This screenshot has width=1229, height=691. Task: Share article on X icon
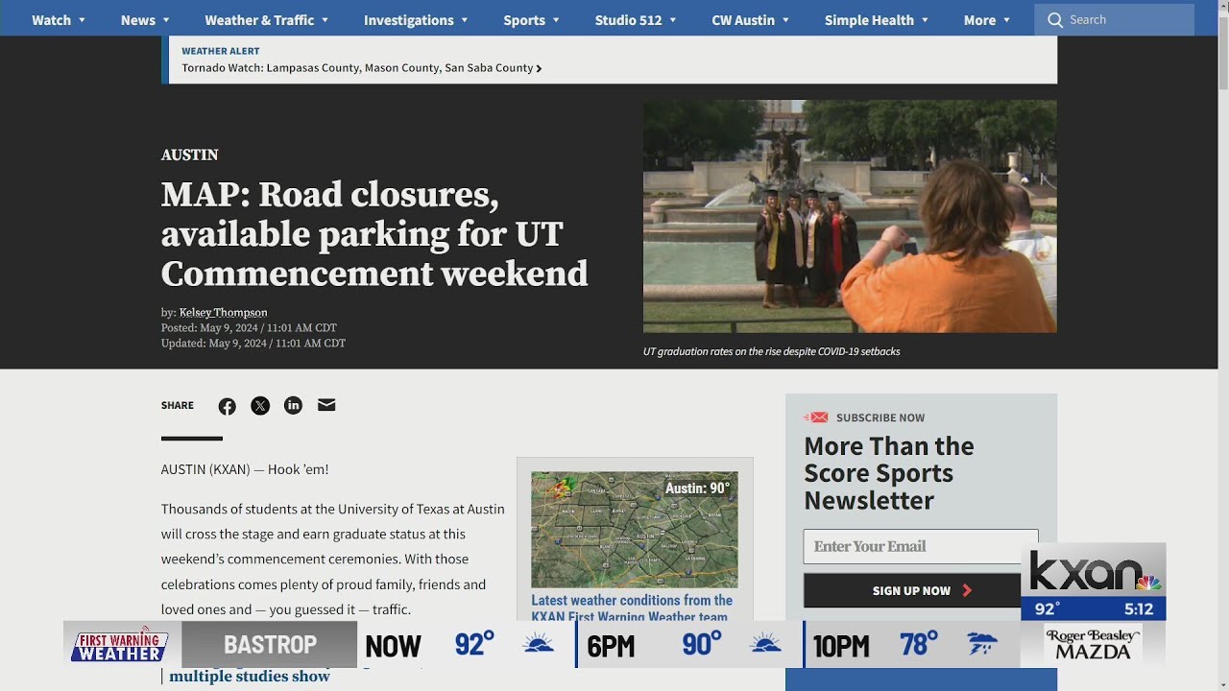260,406
